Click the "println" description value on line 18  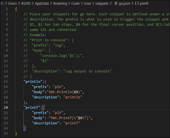tap(73, 97)
